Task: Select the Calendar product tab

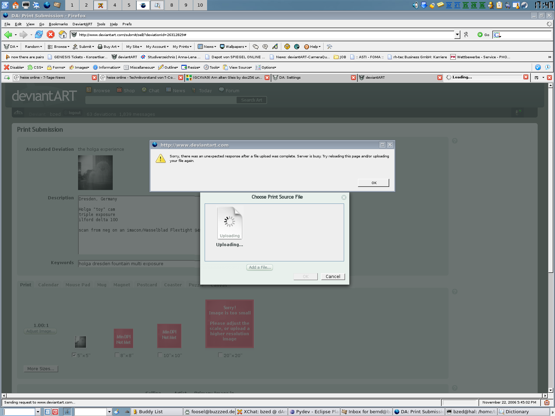Action: pyautogui.click(x=48, y=285)
